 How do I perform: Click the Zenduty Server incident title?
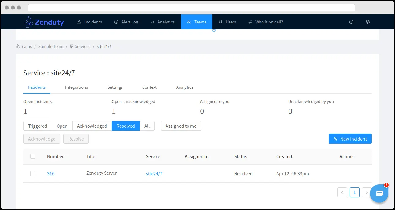tap(102, 173)
